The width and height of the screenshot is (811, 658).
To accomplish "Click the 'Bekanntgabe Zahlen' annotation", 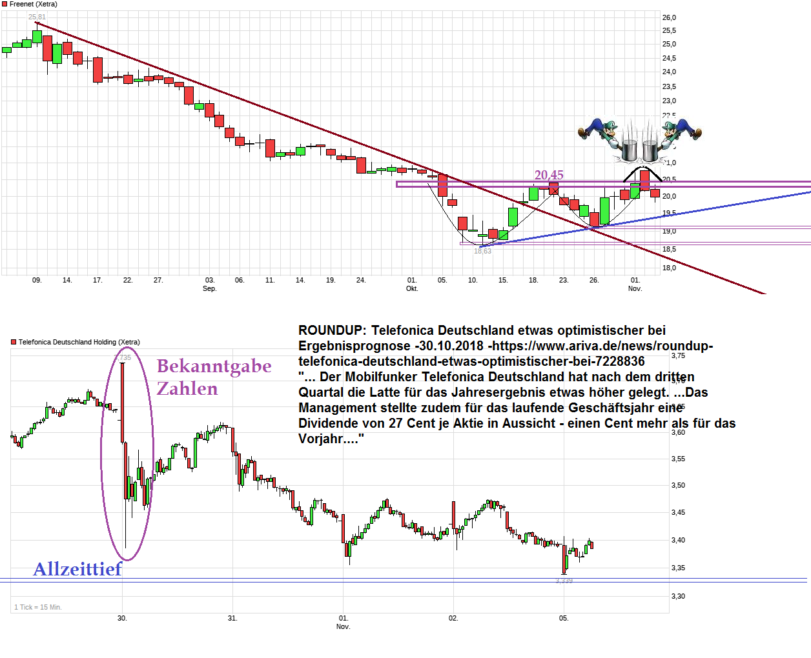I will click(x=214, y=377).
